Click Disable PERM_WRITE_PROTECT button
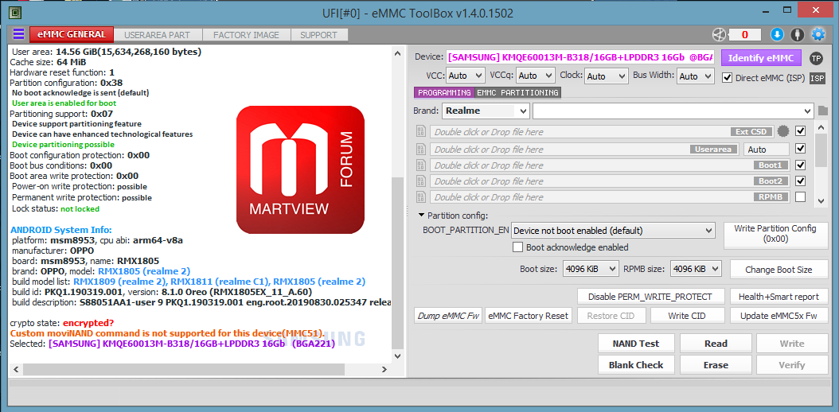This screenshot has width=839, height=412. (x=650, y=296)
